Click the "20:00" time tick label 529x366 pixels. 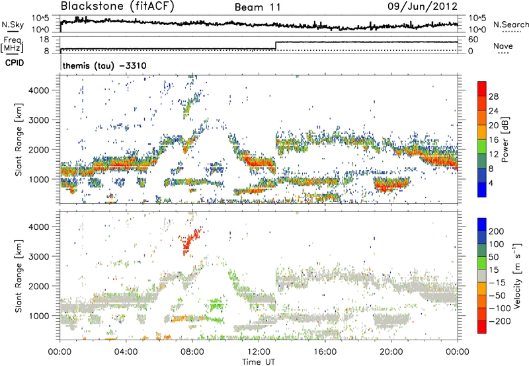click(391, 352)
